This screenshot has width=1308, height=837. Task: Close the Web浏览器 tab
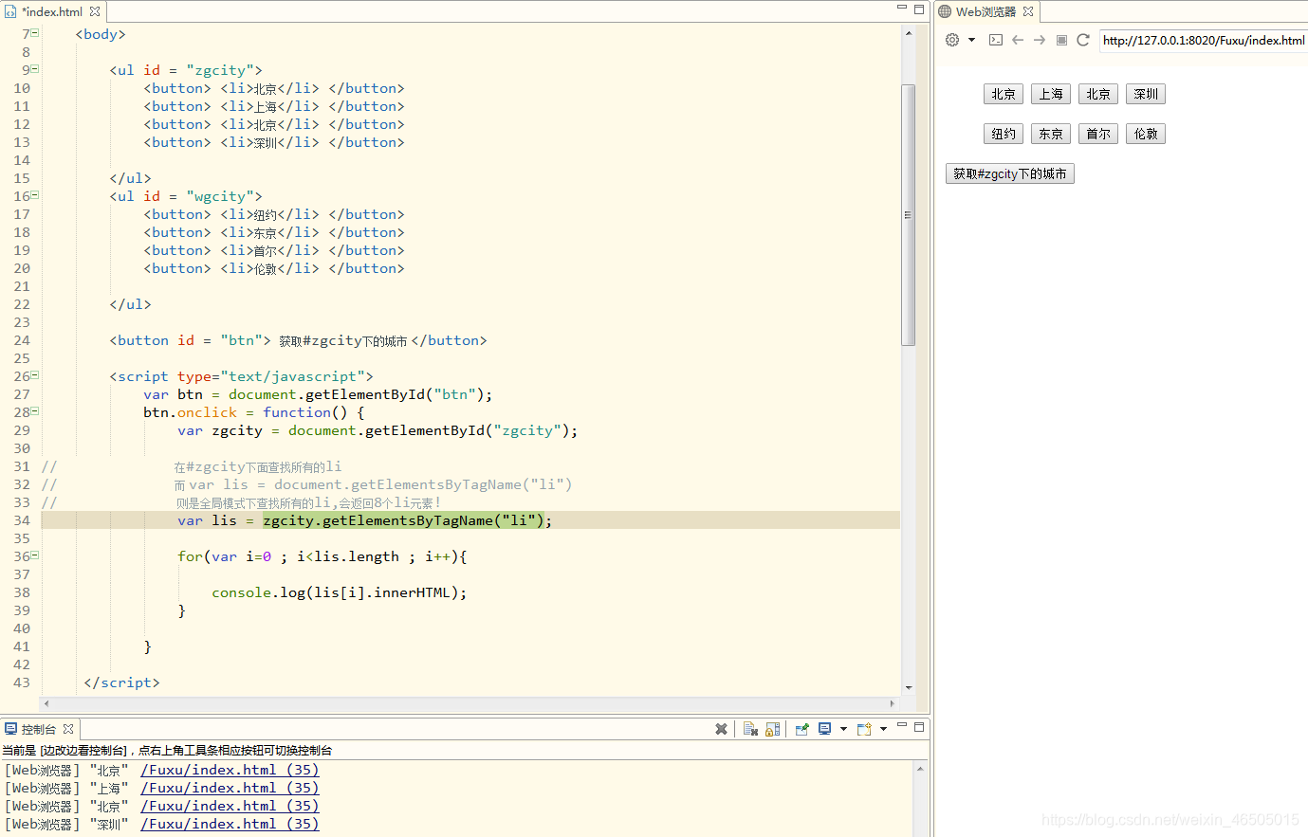1028,11
